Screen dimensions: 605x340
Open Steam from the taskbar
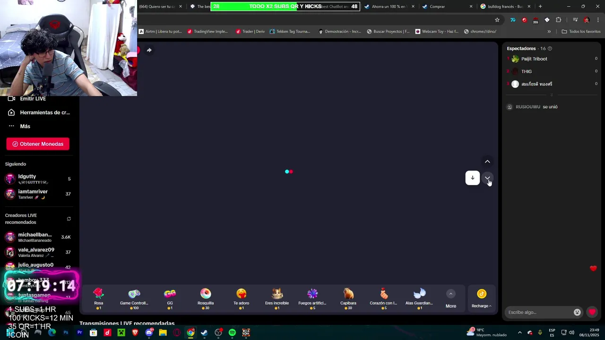coord(204,332)
